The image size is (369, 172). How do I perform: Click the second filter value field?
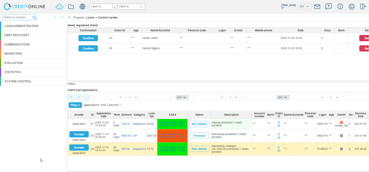[x=258, y=97]
